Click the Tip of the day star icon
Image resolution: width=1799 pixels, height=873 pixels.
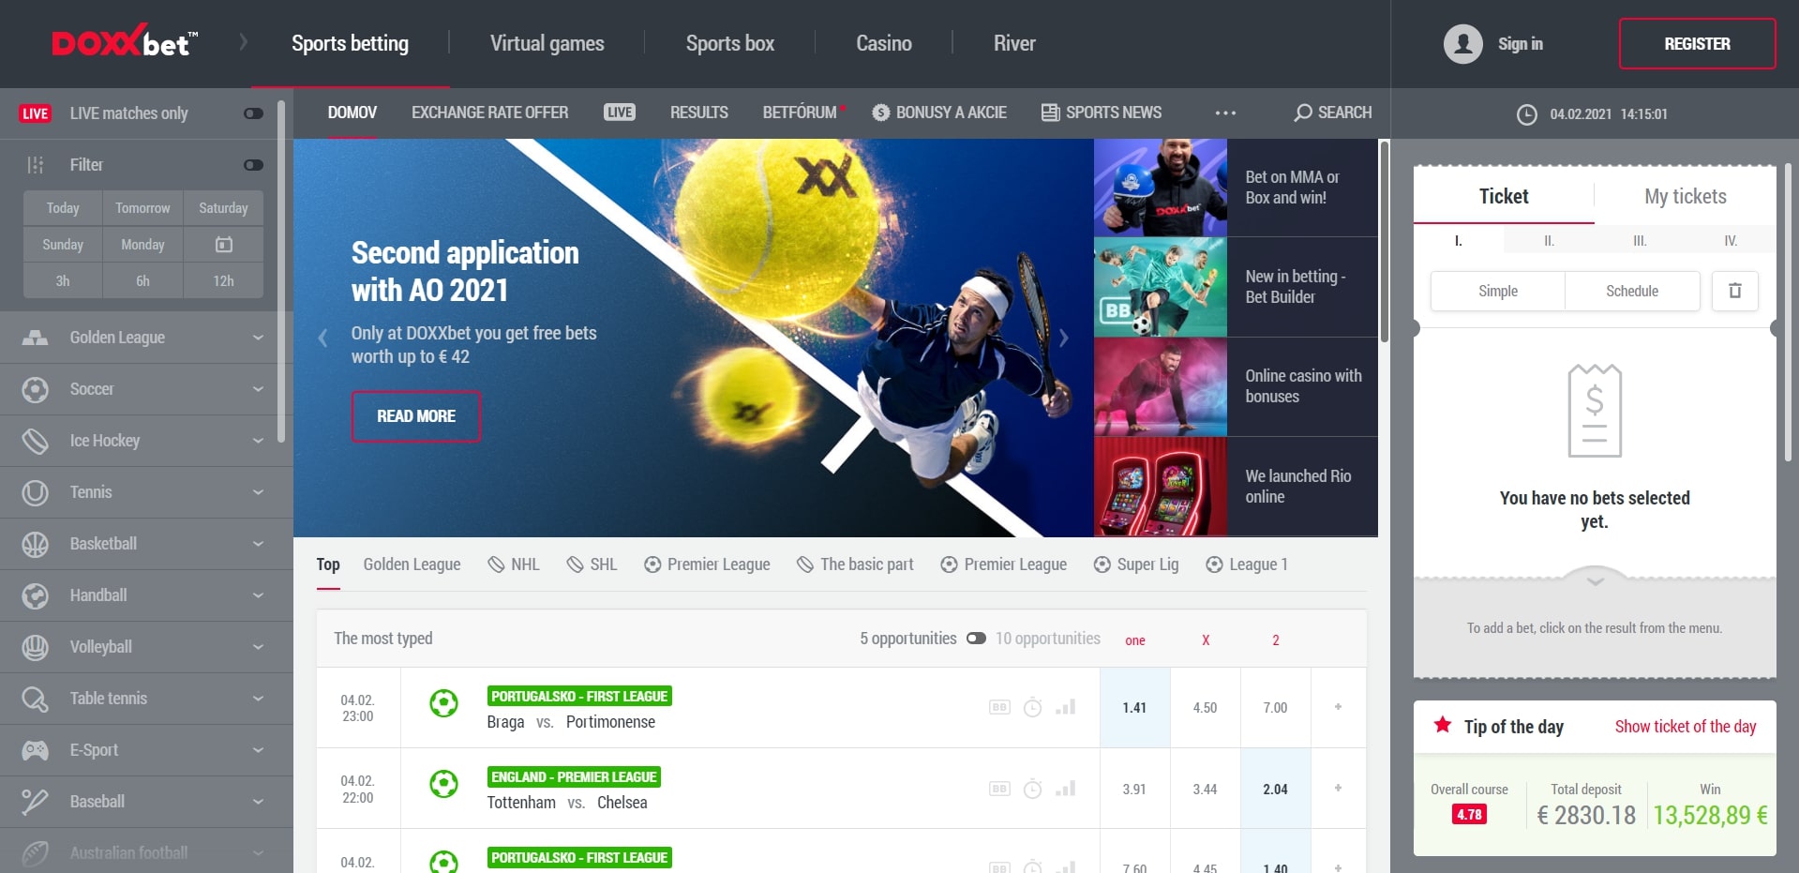pyautogui.click(x=1443, y=725)
